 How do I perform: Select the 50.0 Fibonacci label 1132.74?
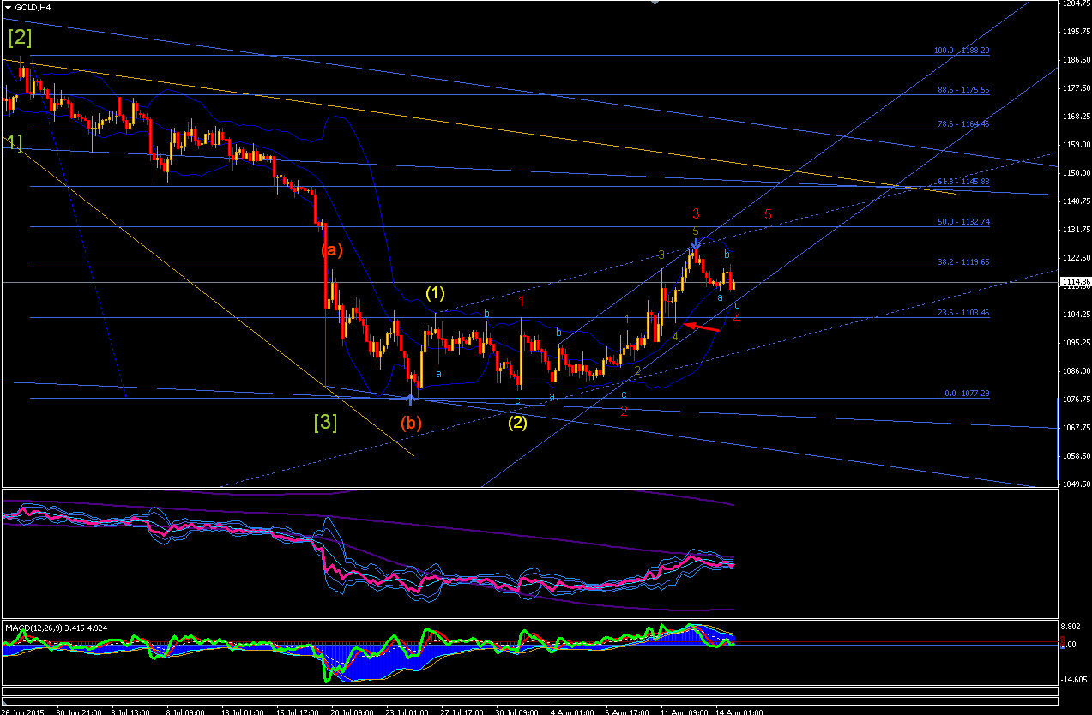pos(962,222)
